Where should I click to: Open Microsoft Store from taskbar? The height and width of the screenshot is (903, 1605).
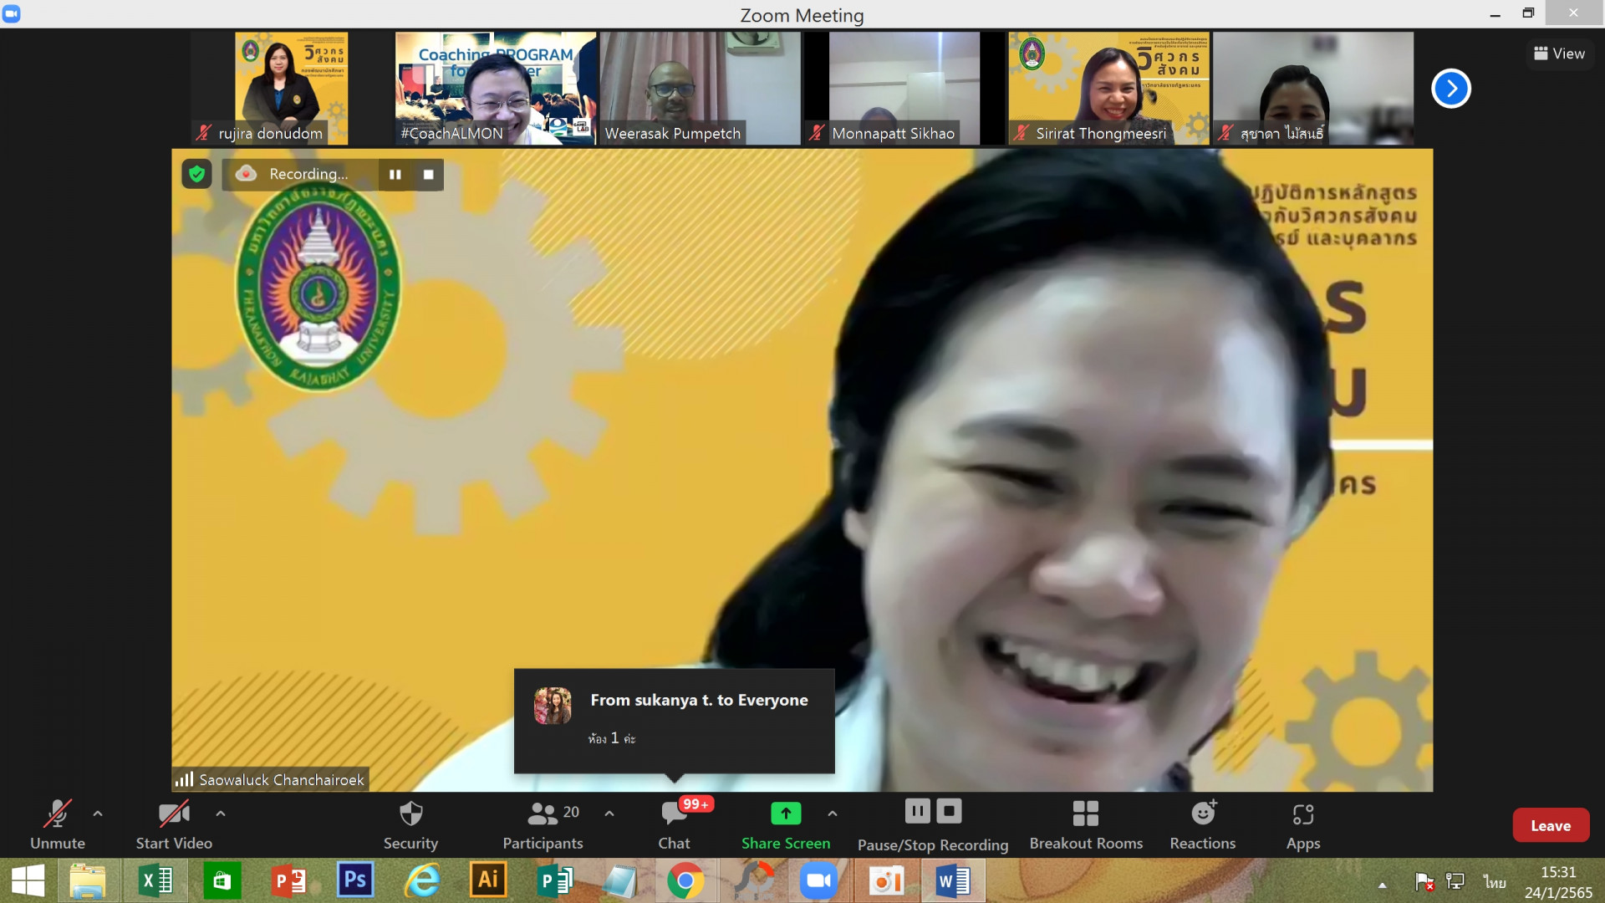222,880
